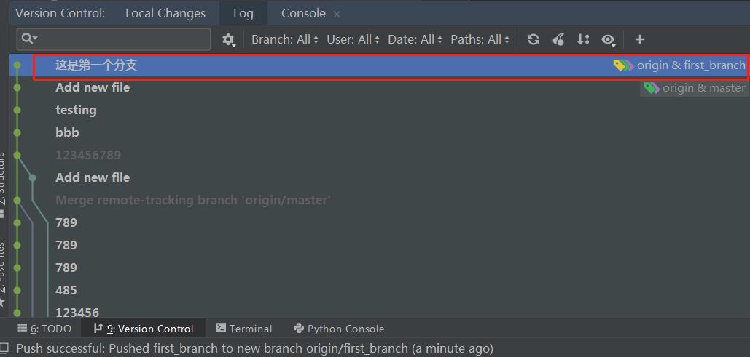
Task: Click the plus icon to open new log tab
Action: pos(639,39)
